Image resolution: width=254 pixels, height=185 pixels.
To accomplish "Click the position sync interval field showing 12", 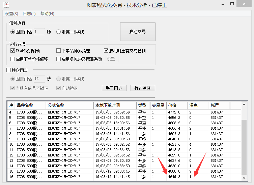I will click(x=39, y=79).
